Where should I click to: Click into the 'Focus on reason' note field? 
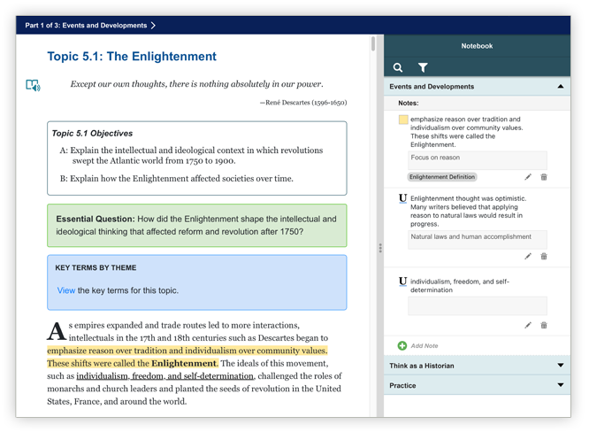coord(478,160)
